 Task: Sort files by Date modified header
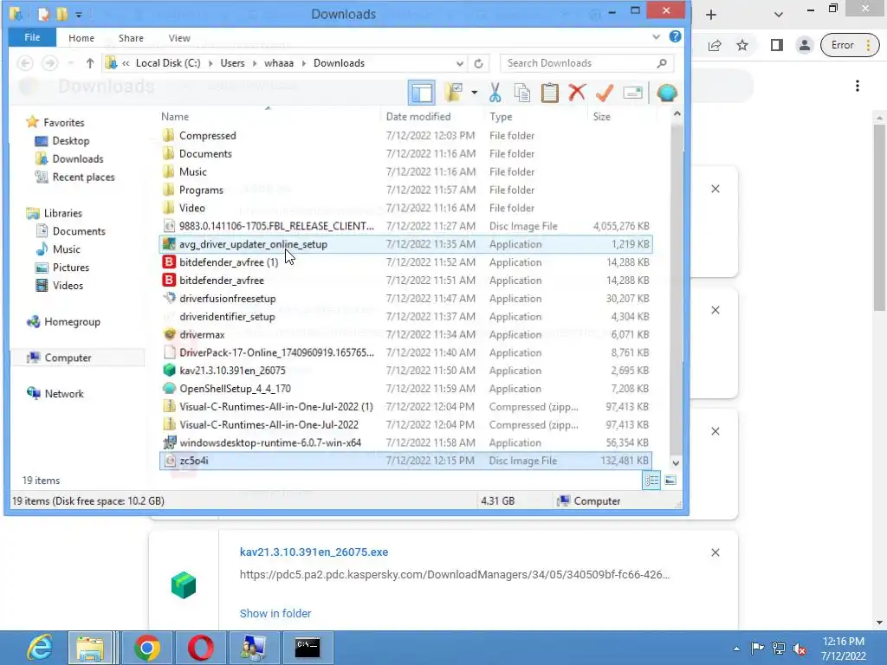[418, 117]
